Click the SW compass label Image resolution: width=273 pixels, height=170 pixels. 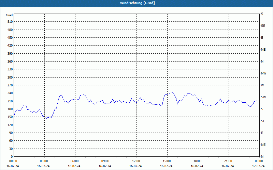(263, 97)
